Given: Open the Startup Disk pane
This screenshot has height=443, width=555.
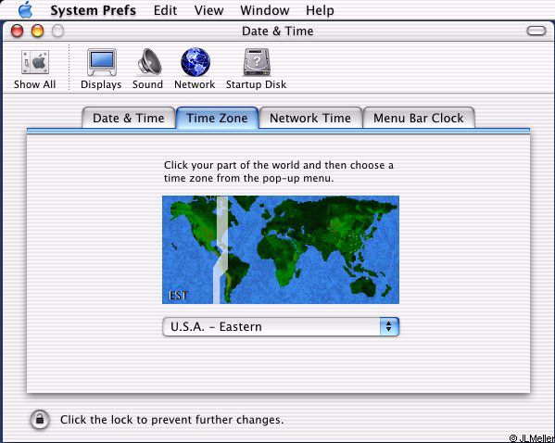Looking at the screenshot, I should point(257,70).
